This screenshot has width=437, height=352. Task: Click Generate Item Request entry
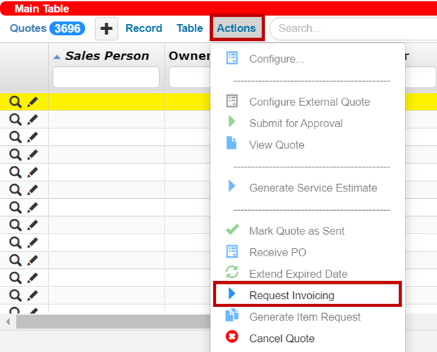coord(304,317)
